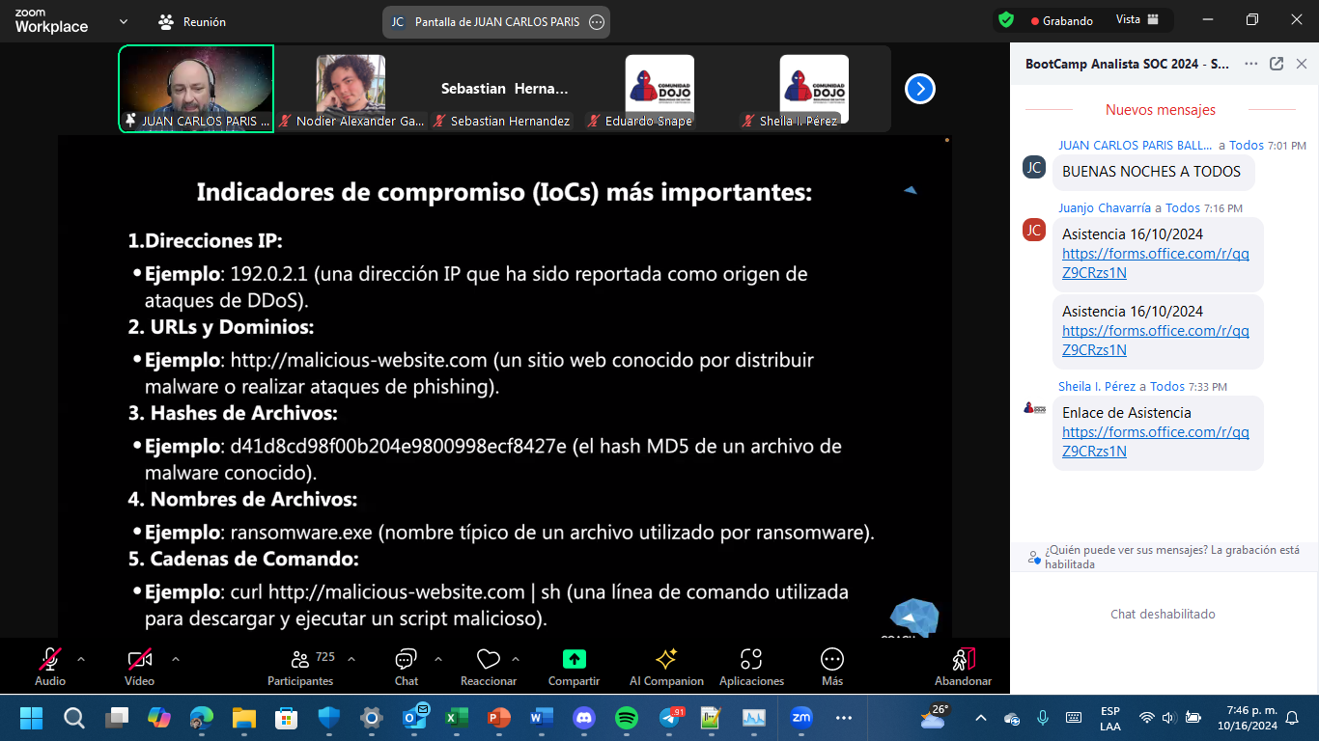Image resolution: width=1319 pixels, height=741 pixels.
Task: Open the AI Companion
Action: (666, 666)
